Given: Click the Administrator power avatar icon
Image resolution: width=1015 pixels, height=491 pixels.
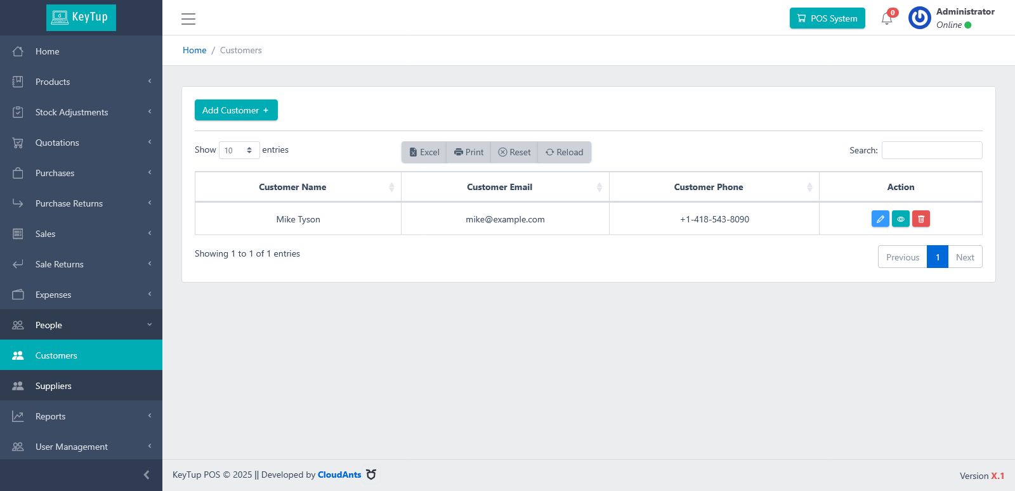Looking at the screenshot, I should click(920, 18).
